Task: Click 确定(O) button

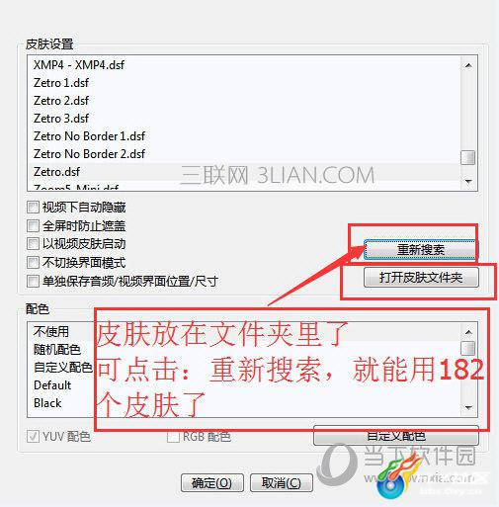Action: click(x=212, y=483)
